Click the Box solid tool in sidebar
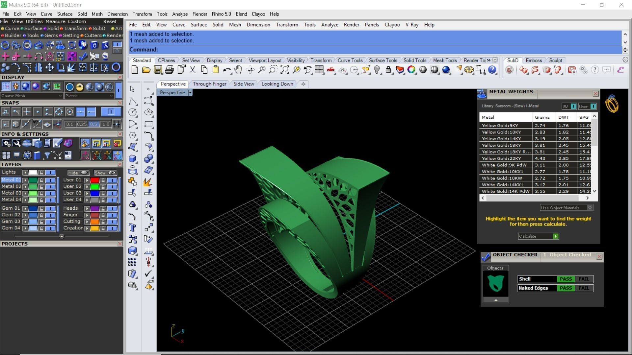 (132, 158)
